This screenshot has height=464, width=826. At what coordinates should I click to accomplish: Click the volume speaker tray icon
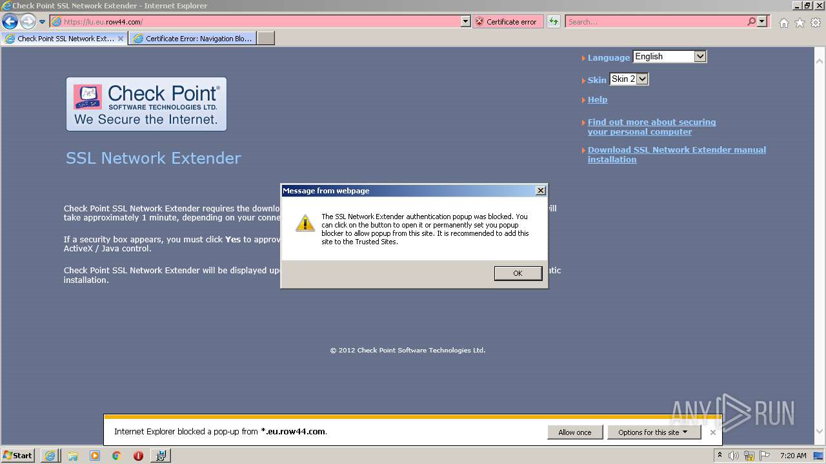(x=734, y=456)
